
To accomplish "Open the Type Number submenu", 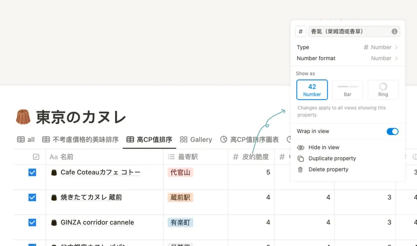I will click(347, 47).
